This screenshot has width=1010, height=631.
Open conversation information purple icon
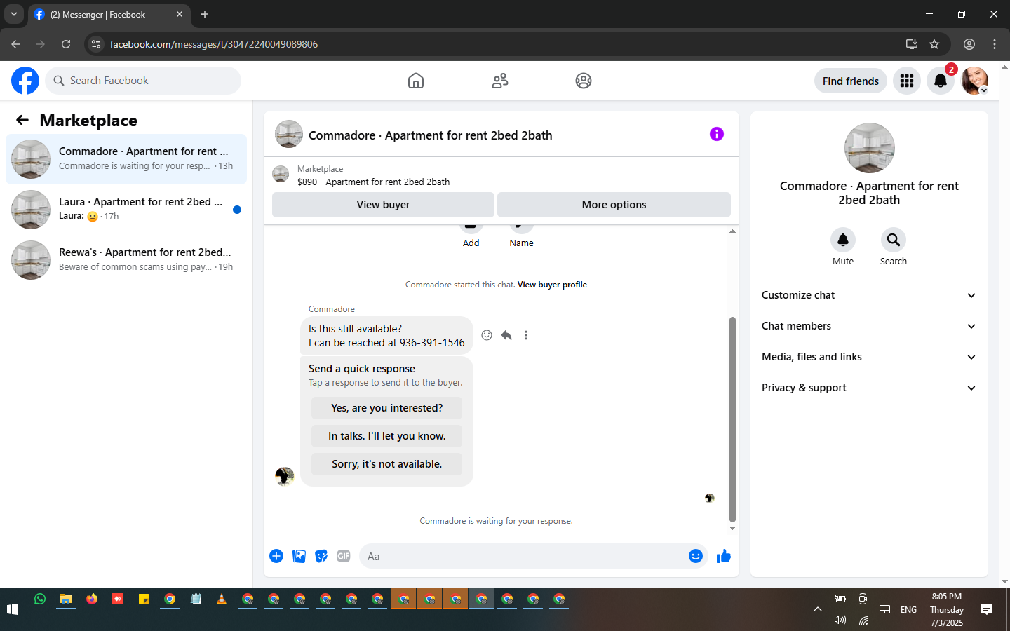[717, 134]
